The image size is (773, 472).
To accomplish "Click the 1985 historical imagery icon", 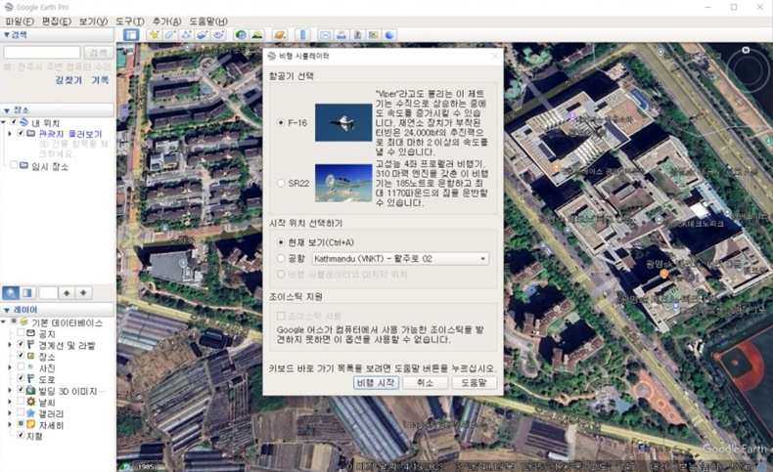I will pos(127,466).
